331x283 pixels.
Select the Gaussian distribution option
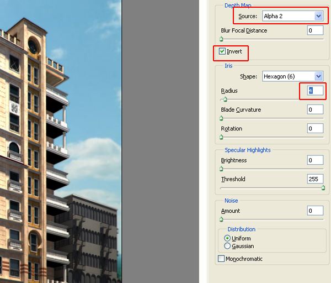(227, 246)
